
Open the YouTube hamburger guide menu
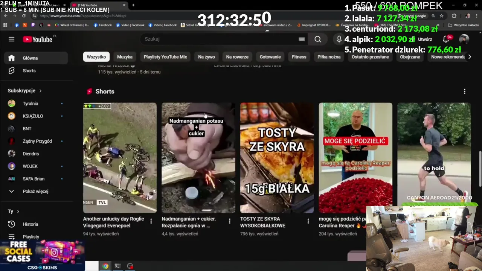pos(12,39)
